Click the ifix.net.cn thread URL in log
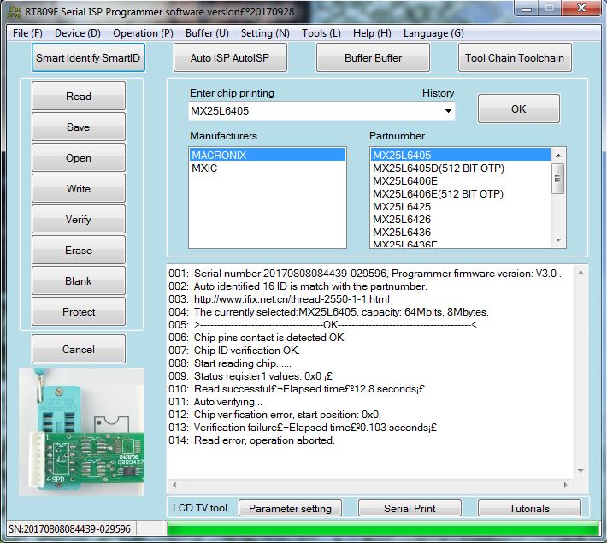 (292, 299)
